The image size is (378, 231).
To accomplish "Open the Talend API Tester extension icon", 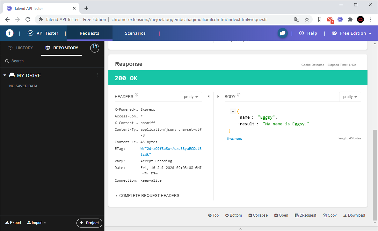I will pyautogui.click(x=340, y=19).
